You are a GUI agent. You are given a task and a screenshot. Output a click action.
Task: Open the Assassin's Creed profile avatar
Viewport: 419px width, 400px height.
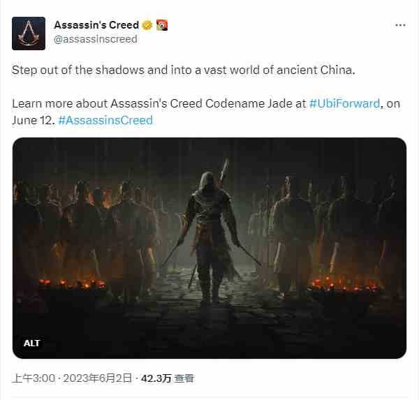[29, 34]
